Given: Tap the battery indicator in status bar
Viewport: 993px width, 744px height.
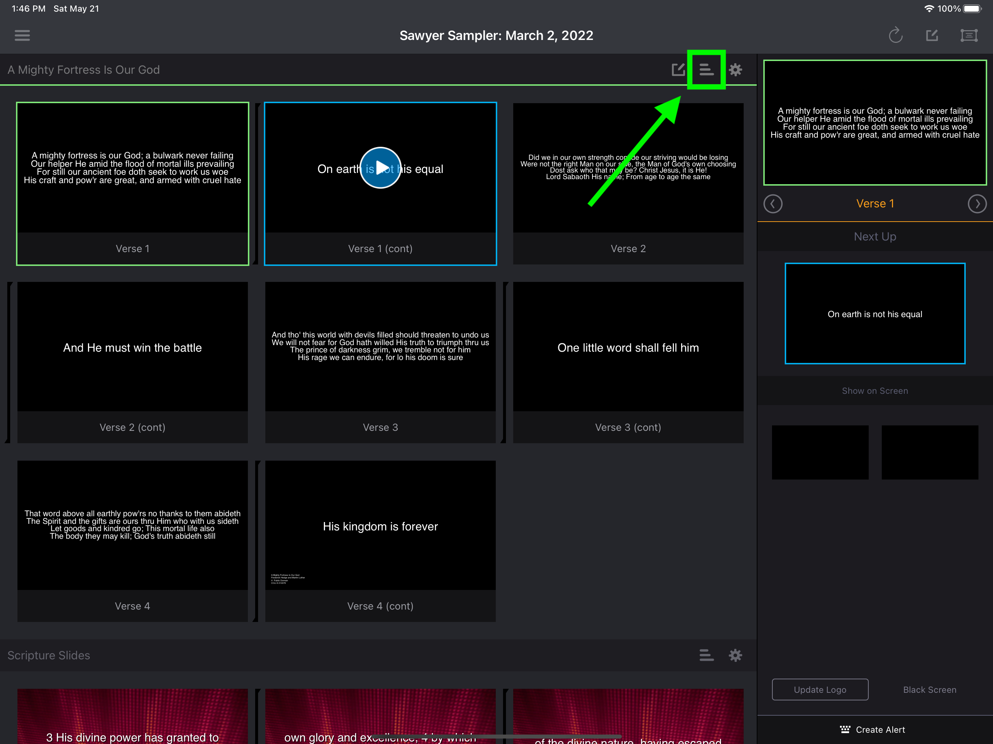Looking at the screenshot, I should (x=973, y=8).
